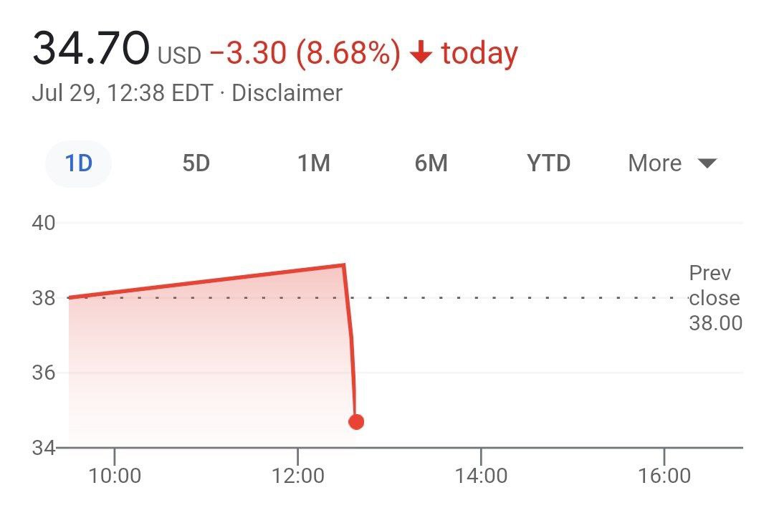Open the 6M time range

[x=431, y=163]
